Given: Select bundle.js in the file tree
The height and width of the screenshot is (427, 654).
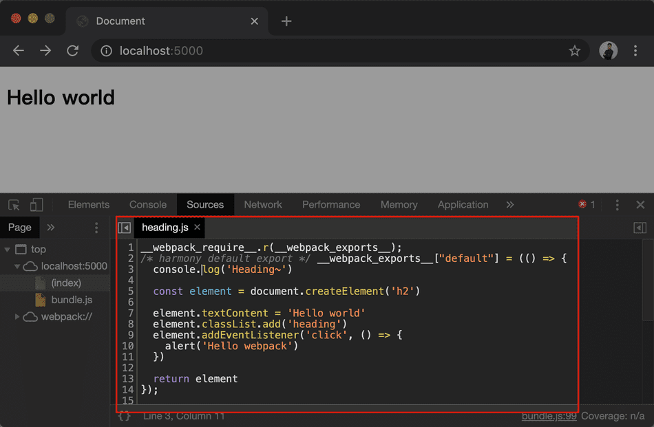Looking at the screenshot, I should point(72,300).
